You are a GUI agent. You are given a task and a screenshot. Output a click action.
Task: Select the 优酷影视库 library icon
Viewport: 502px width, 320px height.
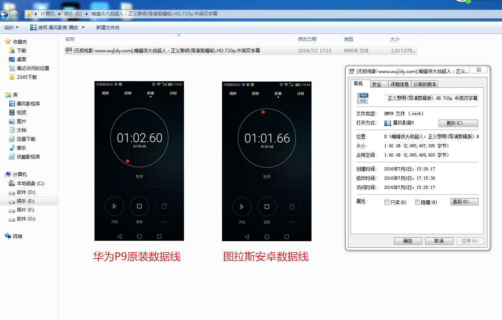[x=26, y=157]
